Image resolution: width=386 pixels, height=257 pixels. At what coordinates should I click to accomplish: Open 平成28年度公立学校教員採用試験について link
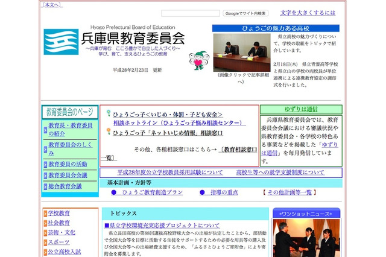click(x=170, y=173)
